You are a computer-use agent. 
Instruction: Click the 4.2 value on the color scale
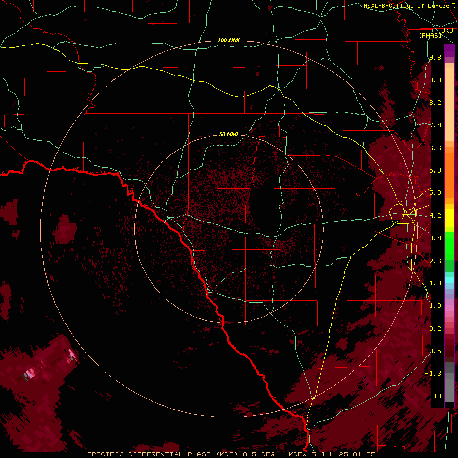pyautogui.click(x=435, y=216)
